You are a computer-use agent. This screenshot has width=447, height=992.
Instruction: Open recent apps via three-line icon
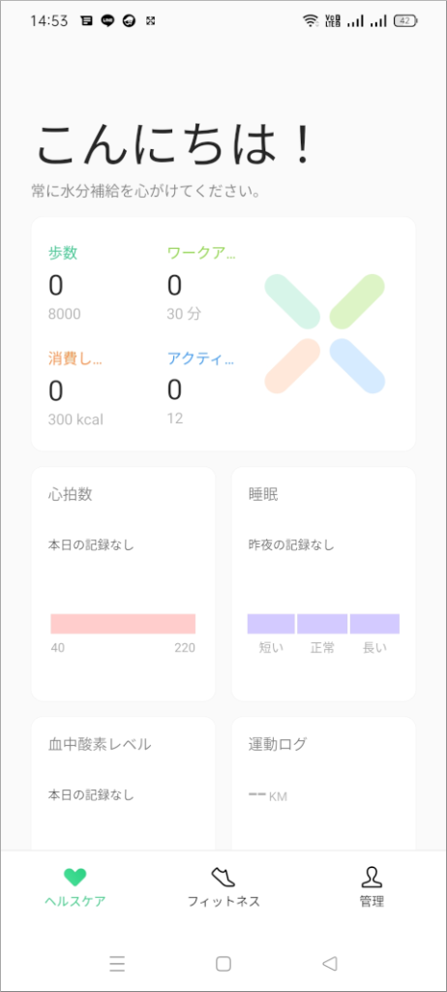[117, 964]
